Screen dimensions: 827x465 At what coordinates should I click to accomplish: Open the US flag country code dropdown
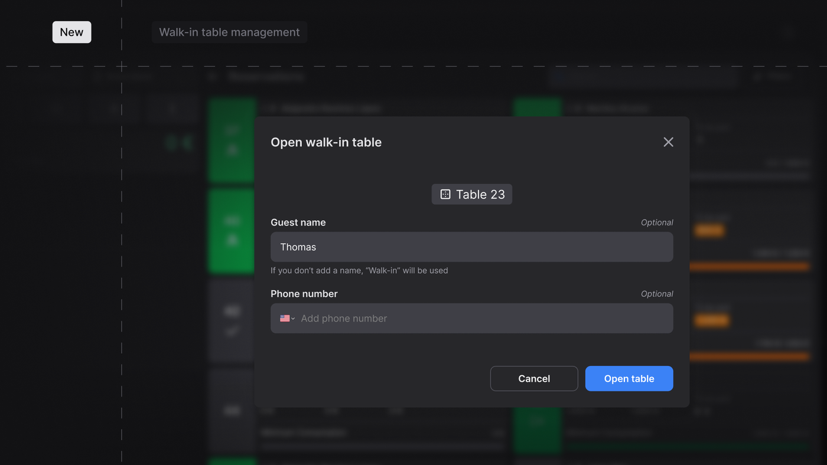point(287,318)
